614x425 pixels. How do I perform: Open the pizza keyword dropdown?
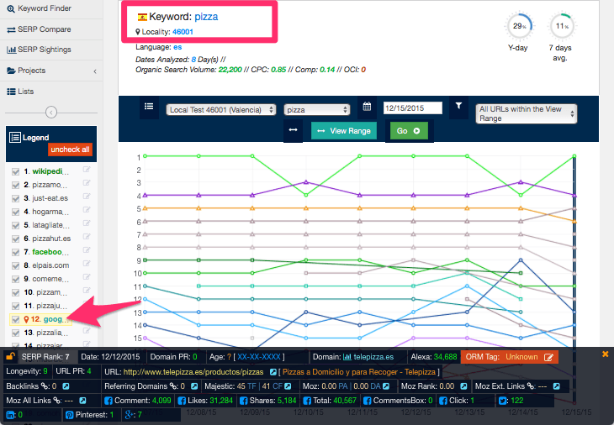click(x=316, y=109)
